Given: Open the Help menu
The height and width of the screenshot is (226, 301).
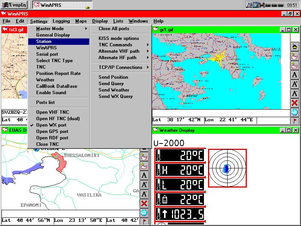Looking at the screenshot, I should pyautogui.click(x=158, y=21).
